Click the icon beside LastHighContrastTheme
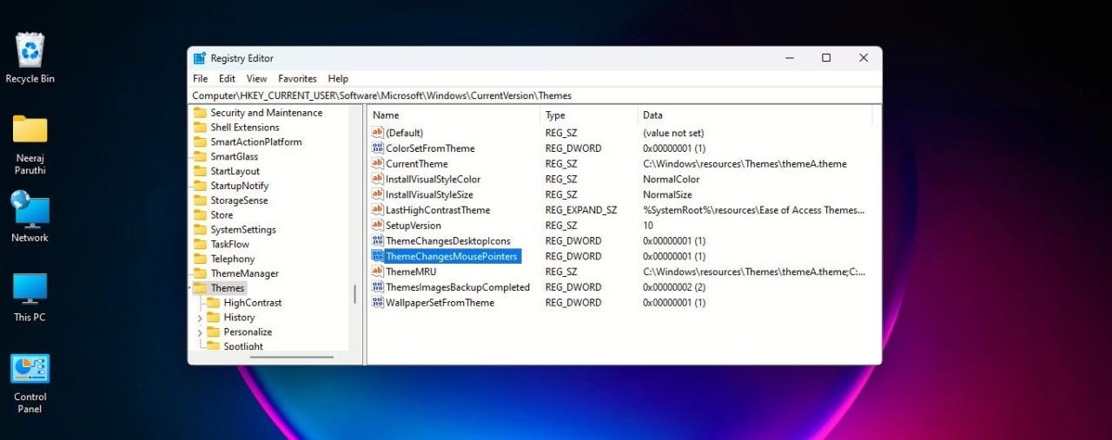Viewport: 1112px width, 440px height. tap(377, 210)
